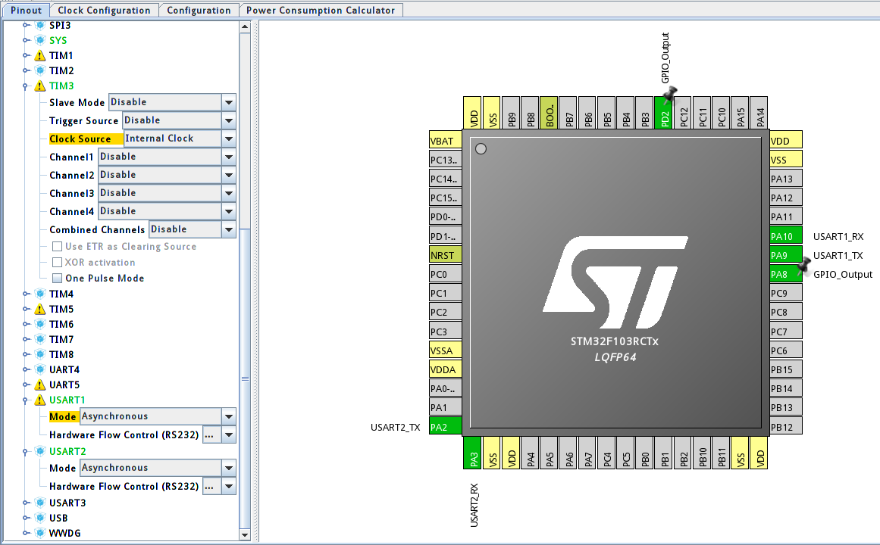880x545 pixels.
Task: Enable One Pulse Mode for TIM3
Action: tap(57, 278)
